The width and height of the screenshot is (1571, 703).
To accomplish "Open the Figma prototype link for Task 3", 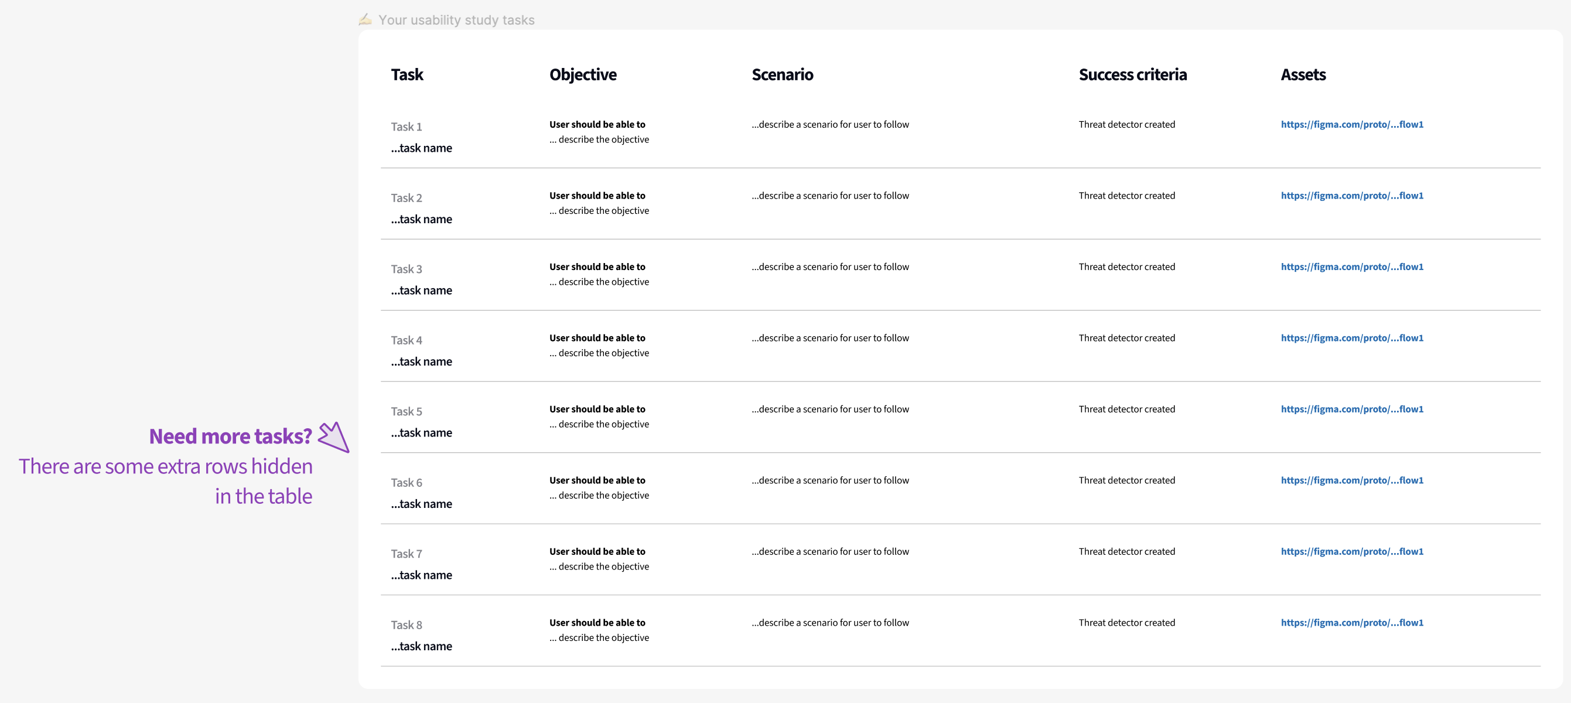I will tap(1351, 267).
